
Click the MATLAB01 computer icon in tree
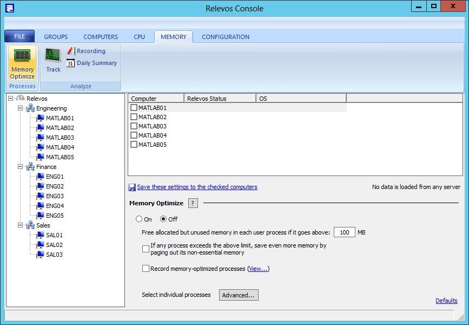point(40,118)
